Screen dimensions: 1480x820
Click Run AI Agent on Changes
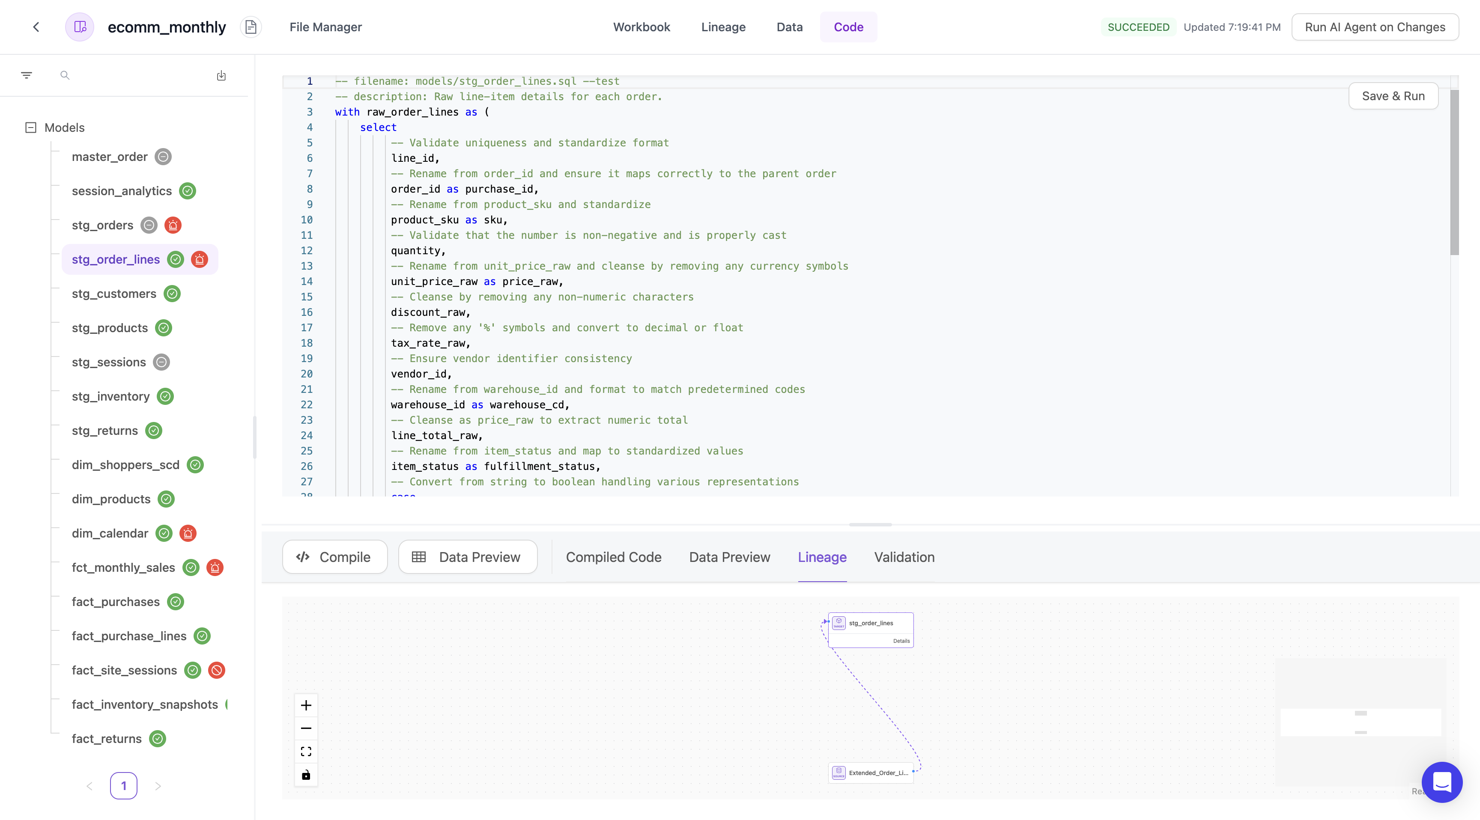pos(1376,27)
